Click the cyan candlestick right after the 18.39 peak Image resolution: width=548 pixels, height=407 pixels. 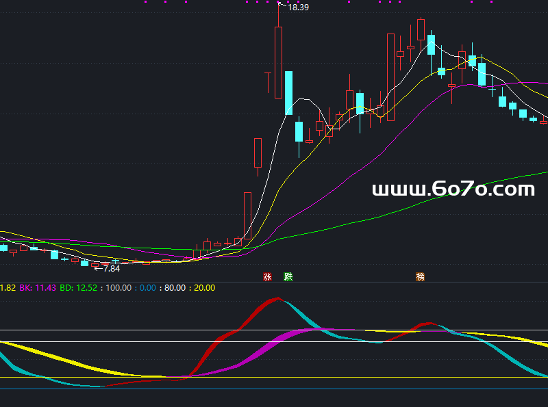click(x=288, y=93)
